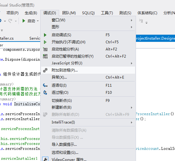The width and height of the screenshot is (175, 161).
Task: Click the redo arrow icon in toolbar
Action: [11, 21]
